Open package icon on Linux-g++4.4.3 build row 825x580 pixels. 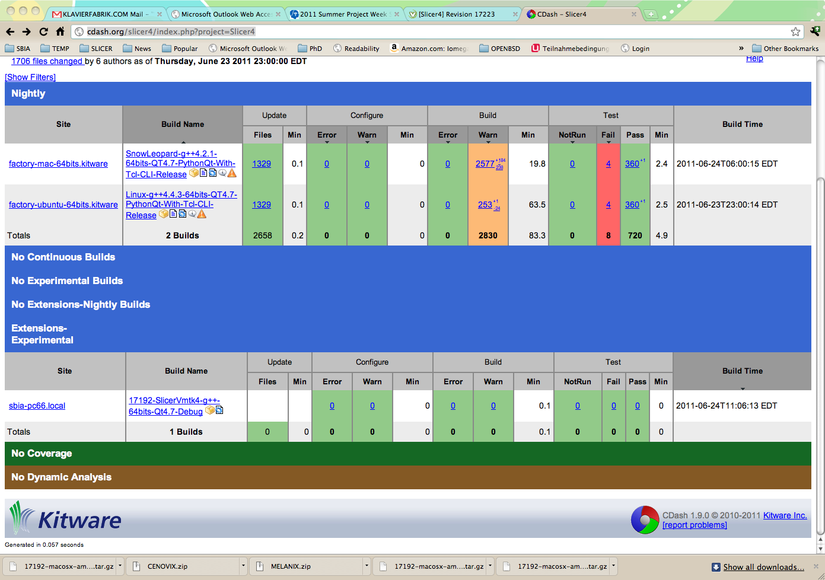click(x=163, y=214)
